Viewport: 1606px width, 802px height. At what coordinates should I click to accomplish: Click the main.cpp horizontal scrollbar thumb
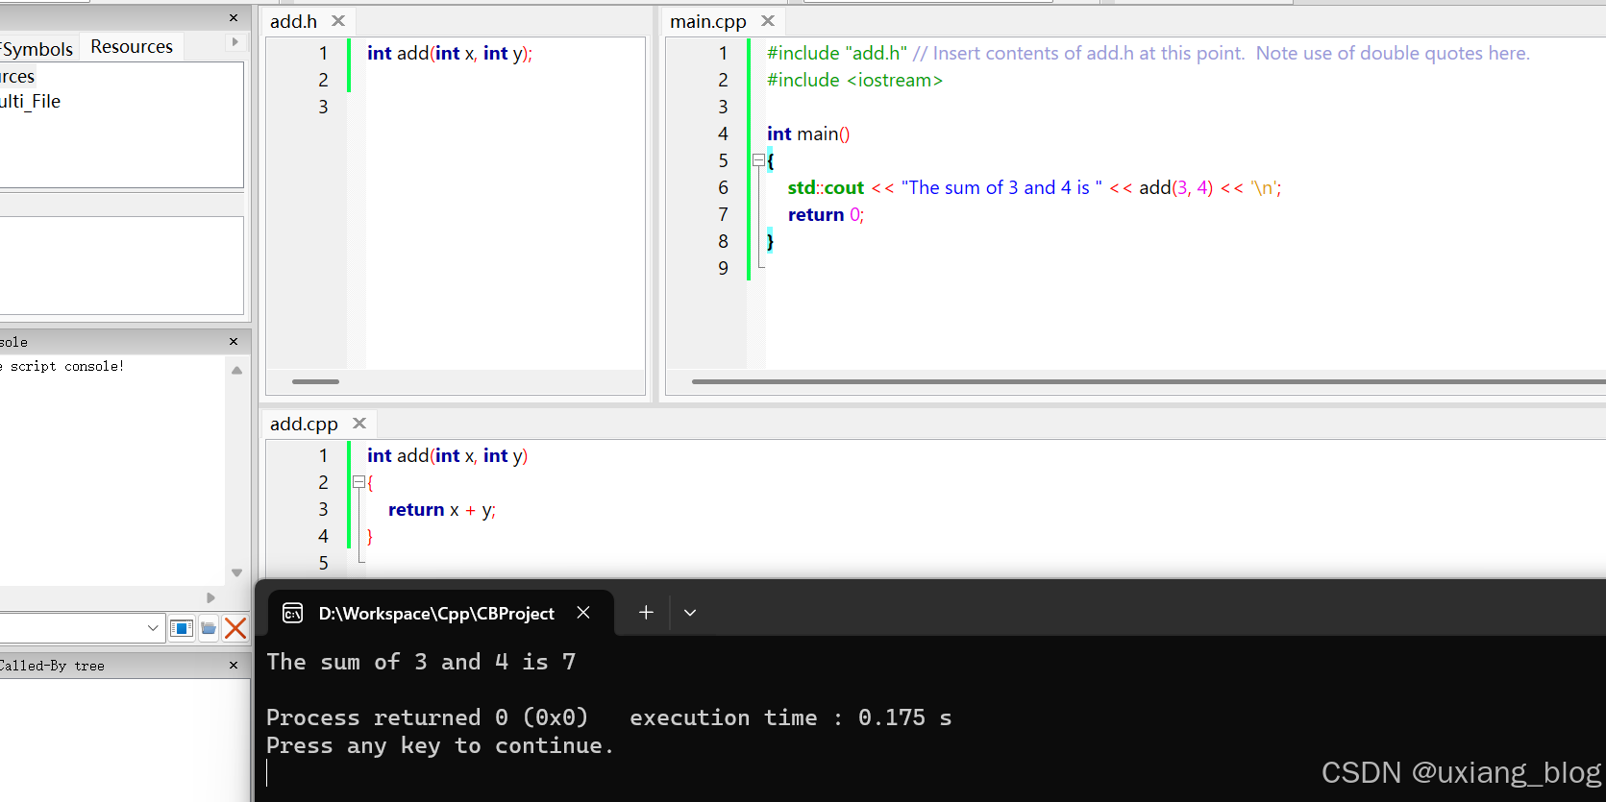(1149, 381)
